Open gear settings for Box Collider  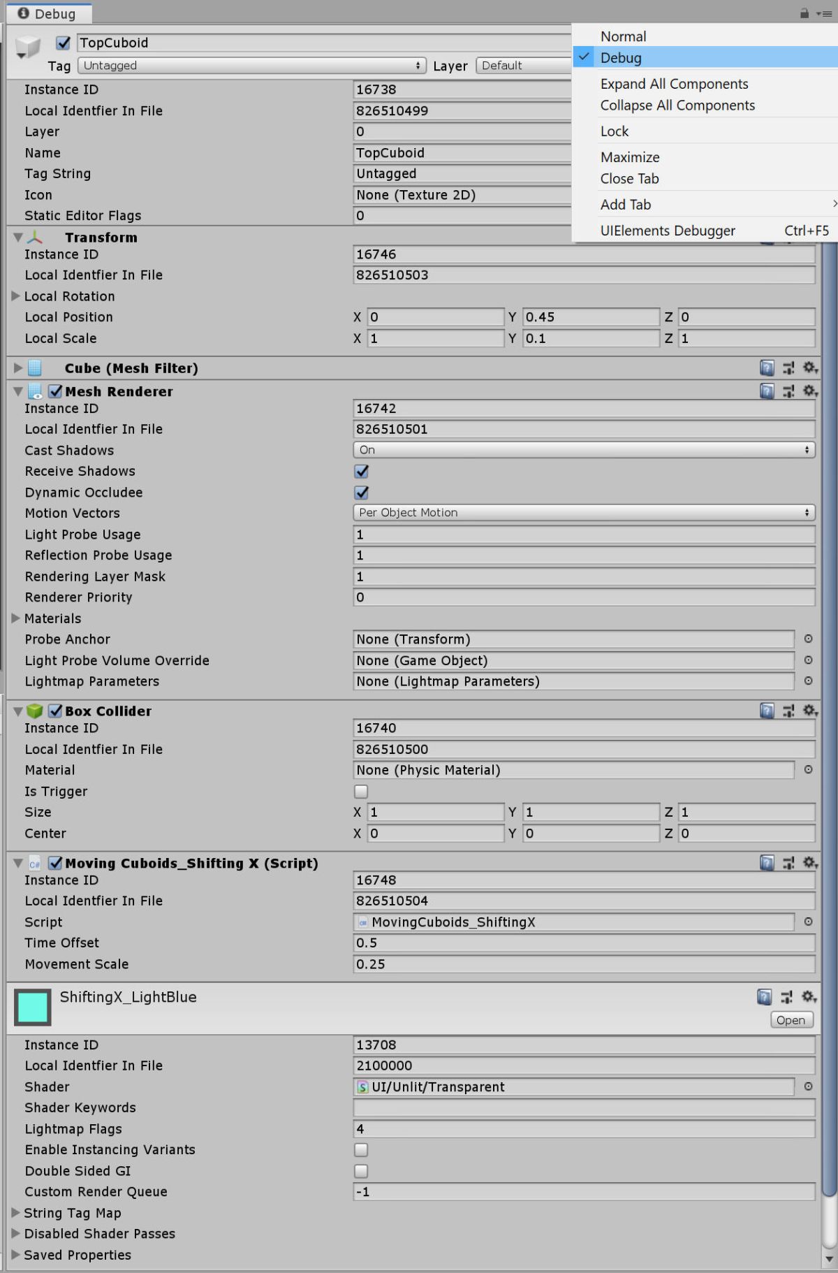pos(810,711)
